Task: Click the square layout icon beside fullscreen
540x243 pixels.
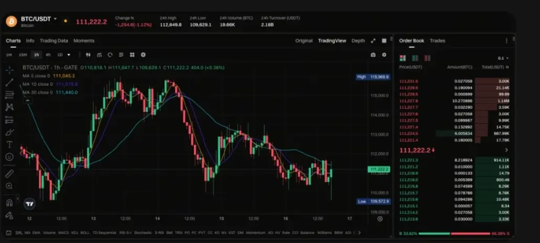Action: [x=385, y=41]
